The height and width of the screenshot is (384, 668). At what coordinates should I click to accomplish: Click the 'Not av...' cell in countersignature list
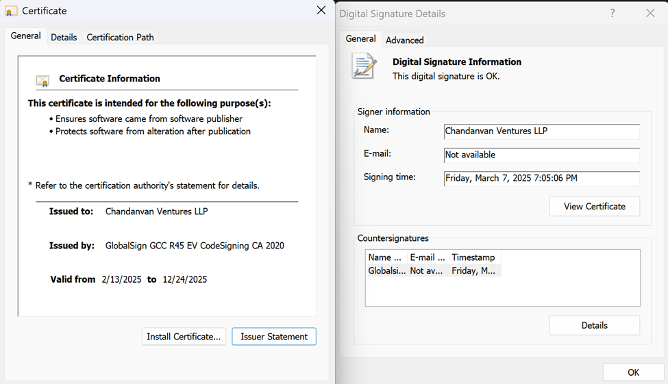(x=426, y=271)
